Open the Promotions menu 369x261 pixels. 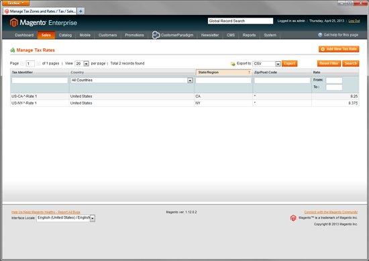[x=134, y=35]
